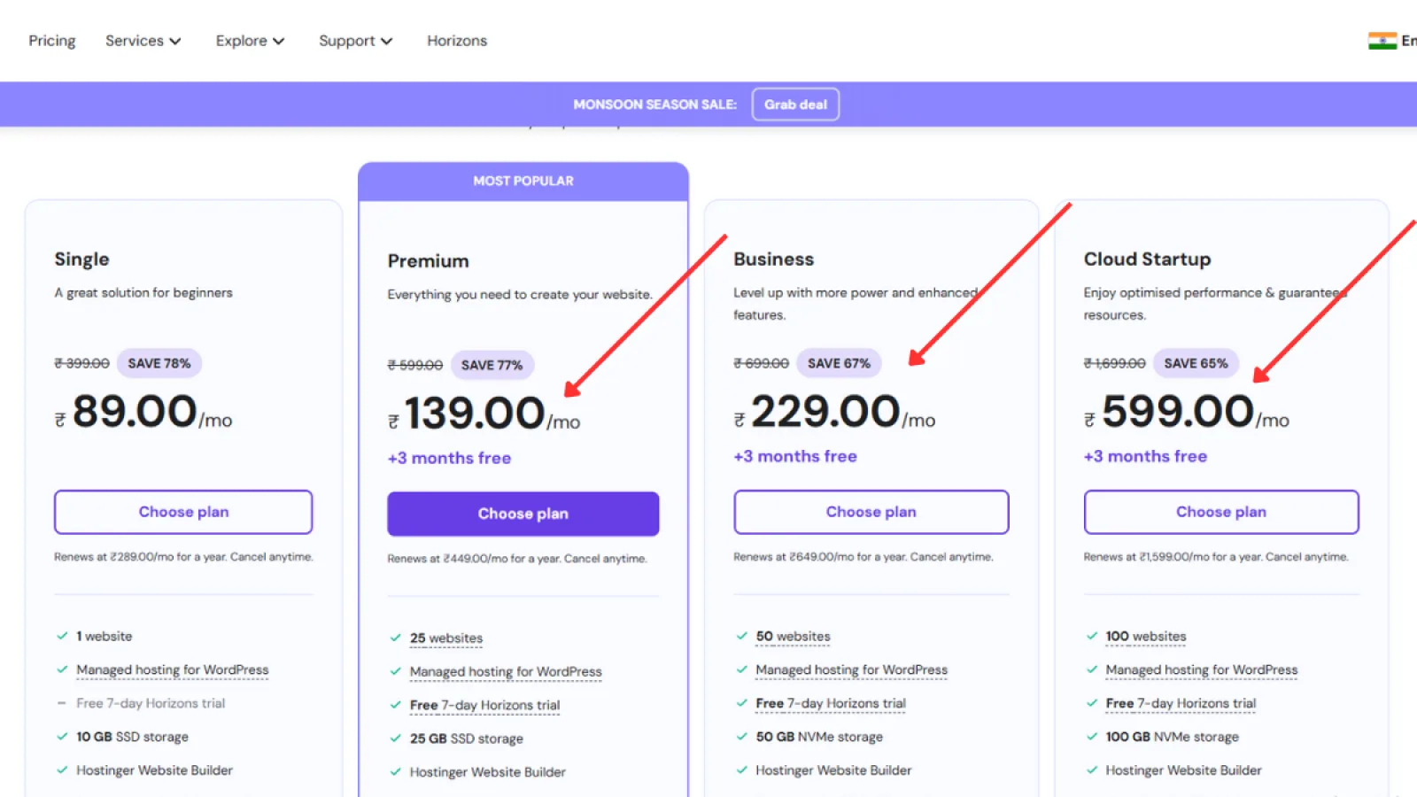The width and height of the screenshot is (1417, 797).
Task: Click the 599.00/mo price
Action: (1187, 413)
